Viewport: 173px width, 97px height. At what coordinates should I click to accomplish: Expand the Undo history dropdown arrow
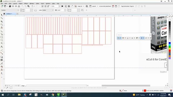tap(34, 6)
